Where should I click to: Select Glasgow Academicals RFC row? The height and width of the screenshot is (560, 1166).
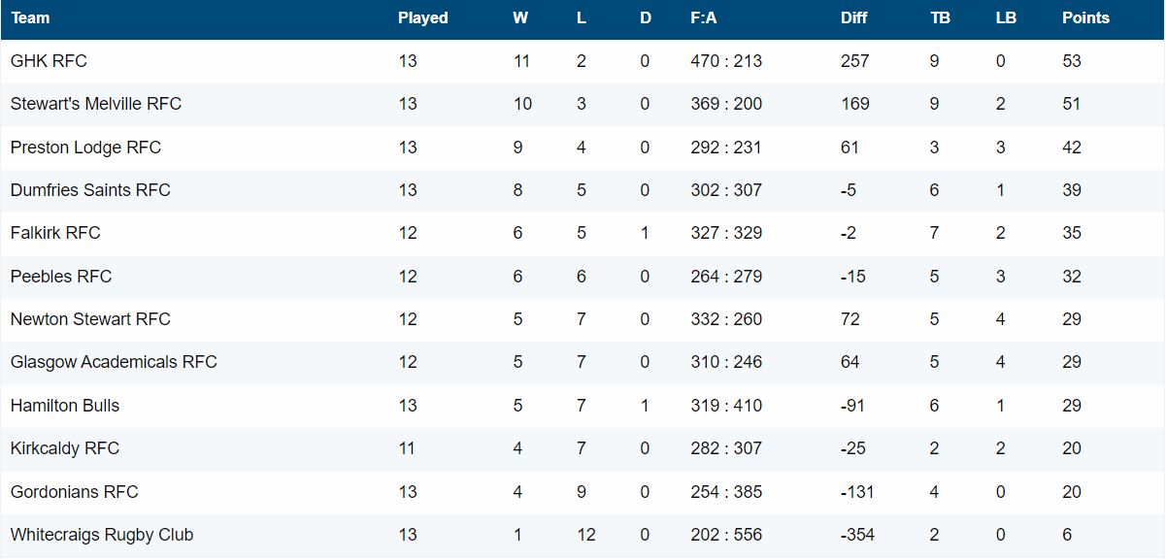click(114, 362)
